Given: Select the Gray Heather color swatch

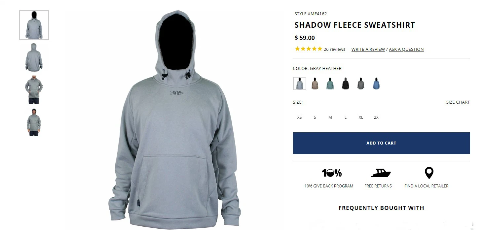Looking at the screenshot, I should pos(300,83).
